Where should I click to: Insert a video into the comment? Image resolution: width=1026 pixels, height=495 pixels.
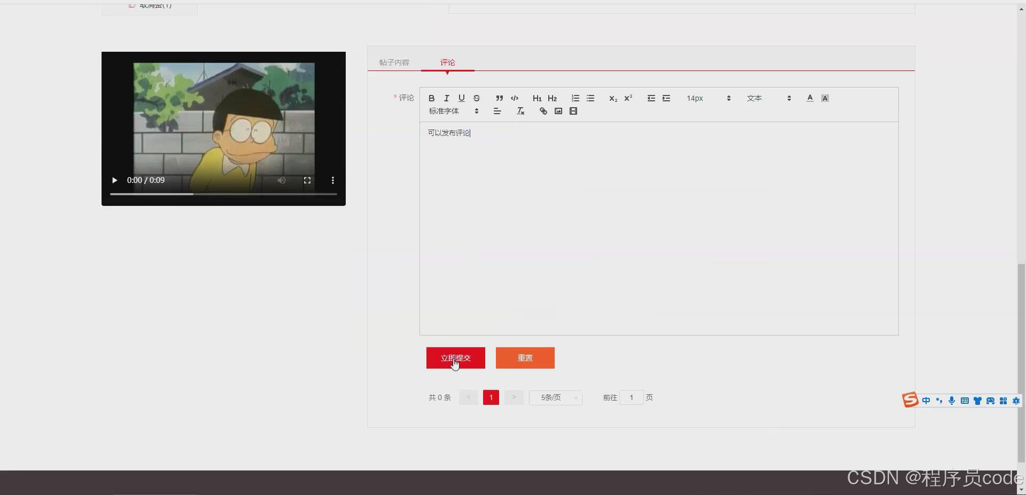point(573,111)
